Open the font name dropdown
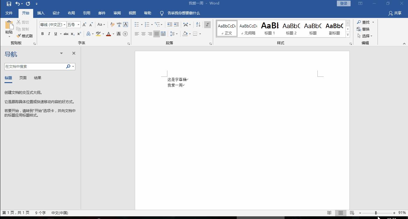This screenshot has height=219, width=408. pos(64,24)
